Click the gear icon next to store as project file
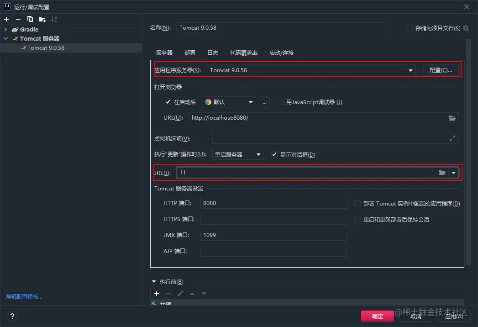 pyautogui.click(x=466, y=28)
